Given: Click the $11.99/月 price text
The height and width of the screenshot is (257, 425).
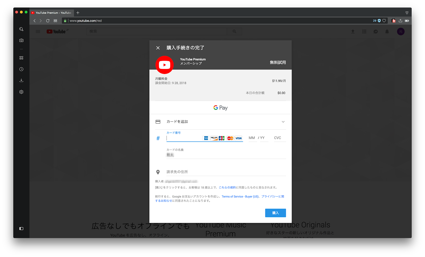Looking at the screenshot, I should [279, 81].
